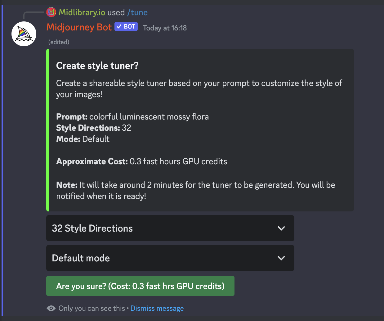Expand chevron on Style Directions selector

pyautogui.click(x=281, y=228)
